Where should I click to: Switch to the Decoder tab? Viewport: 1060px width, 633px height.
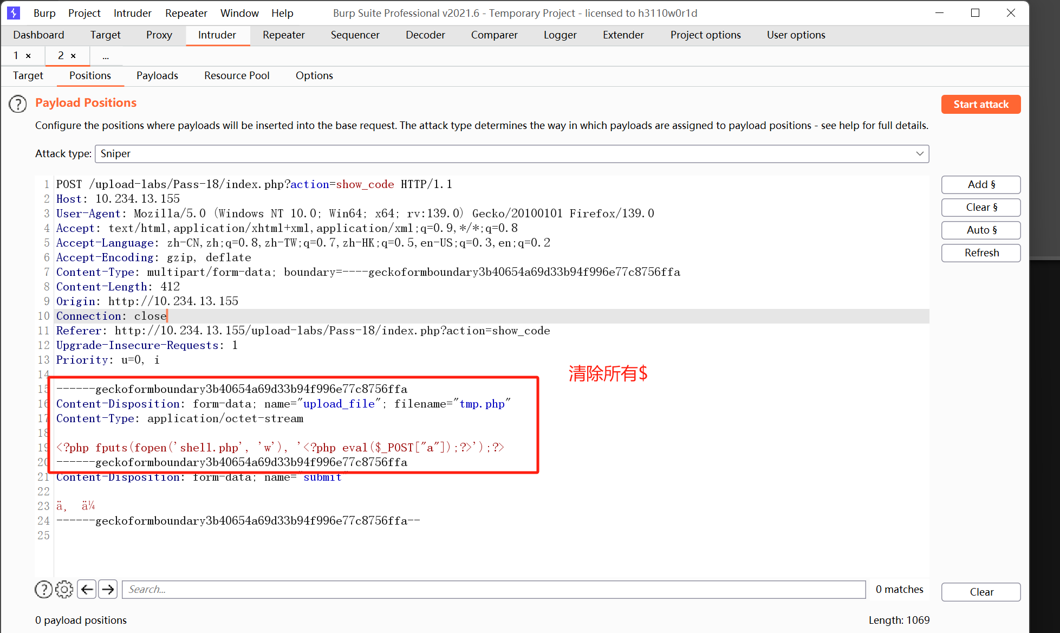(x=425, y=35)
